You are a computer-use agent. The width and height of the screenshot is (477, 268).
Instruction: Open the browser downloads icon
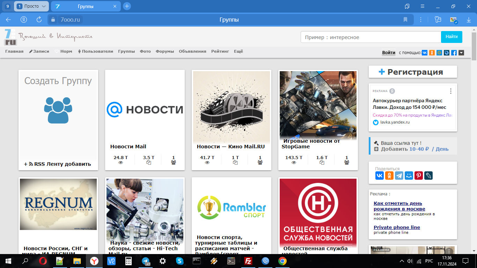coord(469,20)
